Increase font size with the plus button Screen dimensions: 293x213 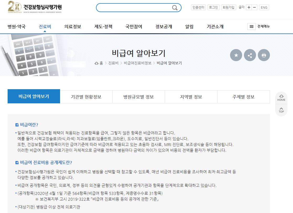click(x=248, y=7)
